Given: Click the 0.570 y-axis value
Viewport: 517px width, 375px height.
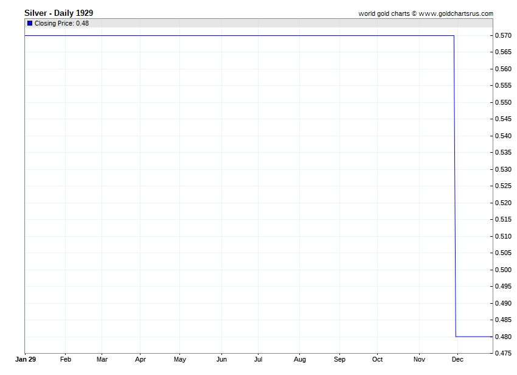Looking at the screenshot, I should (x=503, y=35).
